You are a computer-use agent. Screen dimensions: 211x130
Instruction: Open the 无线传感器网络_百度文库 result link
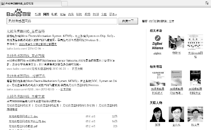pyautogui.click(x=26, y=97)
